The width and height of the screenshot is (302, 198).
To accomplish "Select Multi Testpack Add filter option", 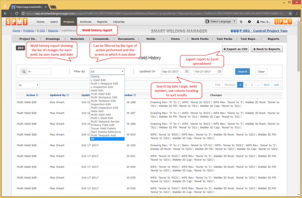I will 107,135.
